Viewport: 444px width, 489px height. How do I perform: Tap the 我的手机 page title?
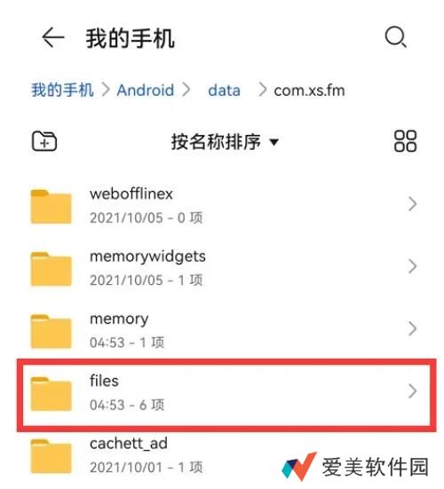coord(131,38)
